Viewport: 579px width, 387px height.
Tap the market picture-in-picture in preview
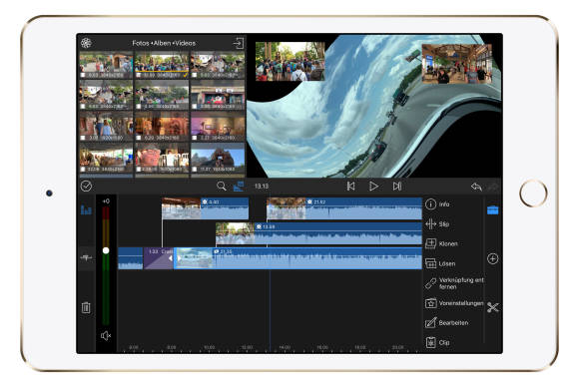[457, 64]
